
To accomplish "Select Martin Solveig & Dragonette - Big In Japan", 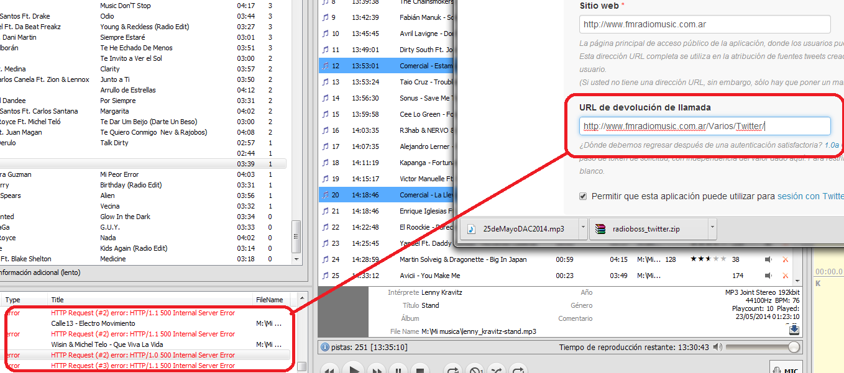I will (x=462, y=259).
